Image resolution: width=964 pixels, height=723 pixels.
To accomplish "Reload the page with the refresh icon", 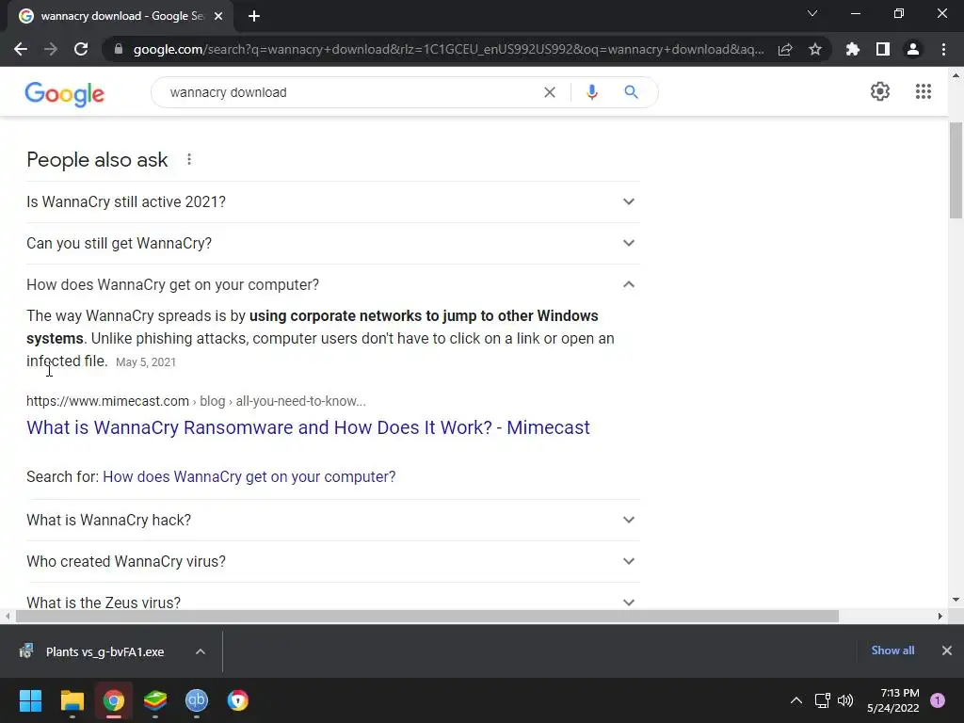I will tap(81, 49).
